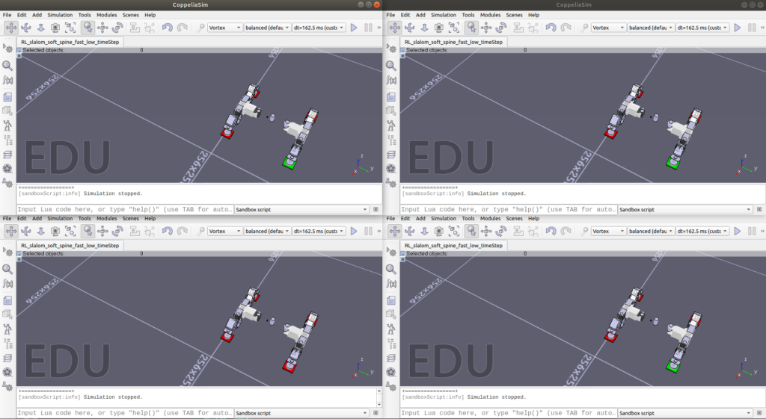The height and width of the screenshot is (419, 766).
Task: Click pause simulation button in bottom-right window
Action: click(752, 232)
